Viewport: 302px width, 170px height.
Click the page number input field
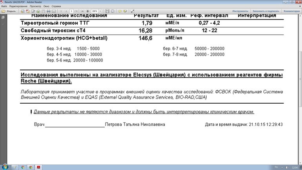pyautogui.click(x=72, y=11)
